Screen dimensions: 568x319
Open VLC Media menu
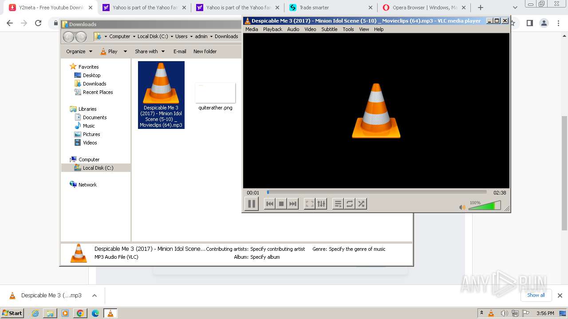pos(252,29)
